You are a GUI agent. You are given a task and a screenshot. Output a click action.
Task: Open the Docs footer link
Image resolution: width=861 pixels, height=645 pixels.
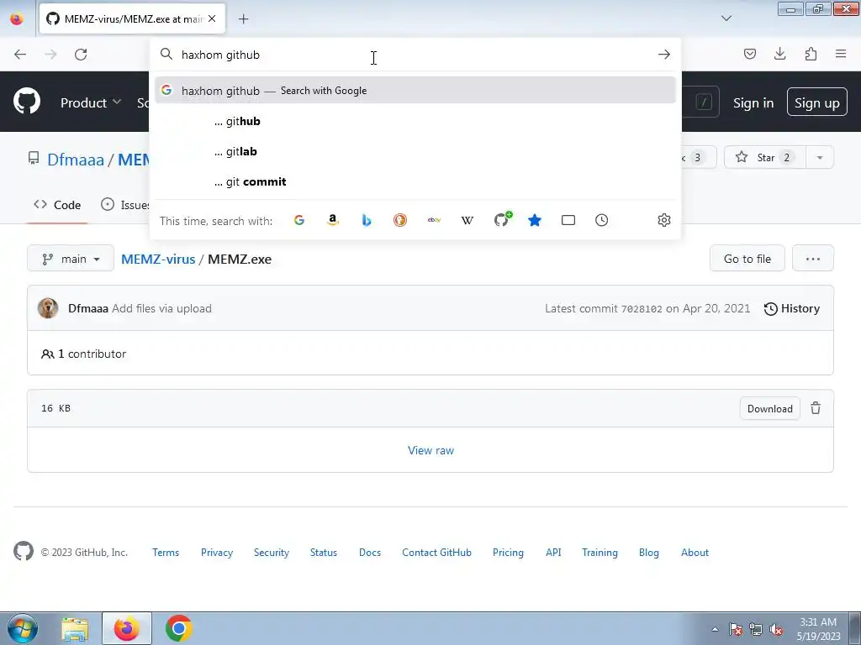click(x=370, y=553)
